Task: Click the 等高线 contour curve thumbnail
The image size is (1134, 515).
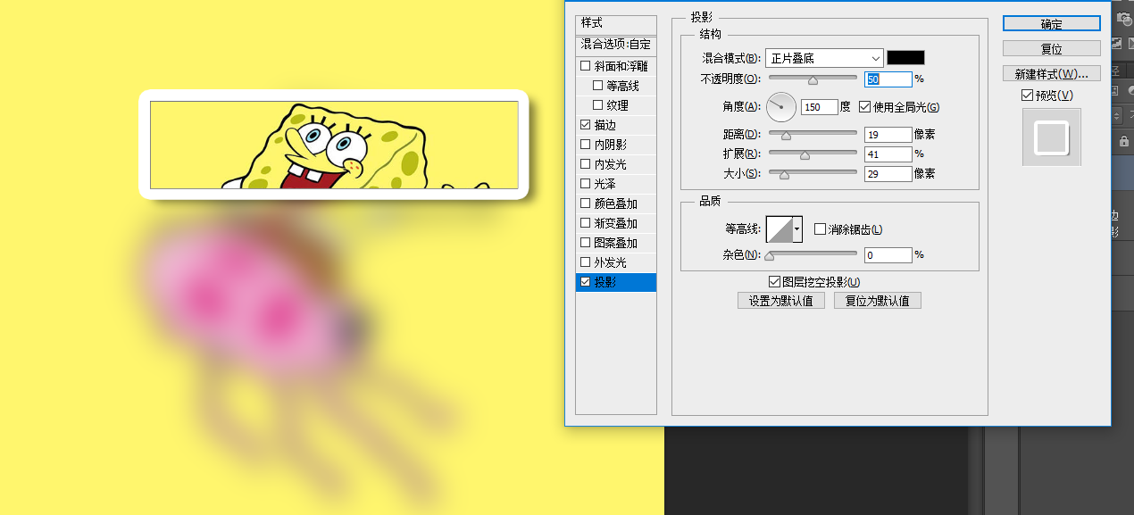Action: tap(779, 229)
